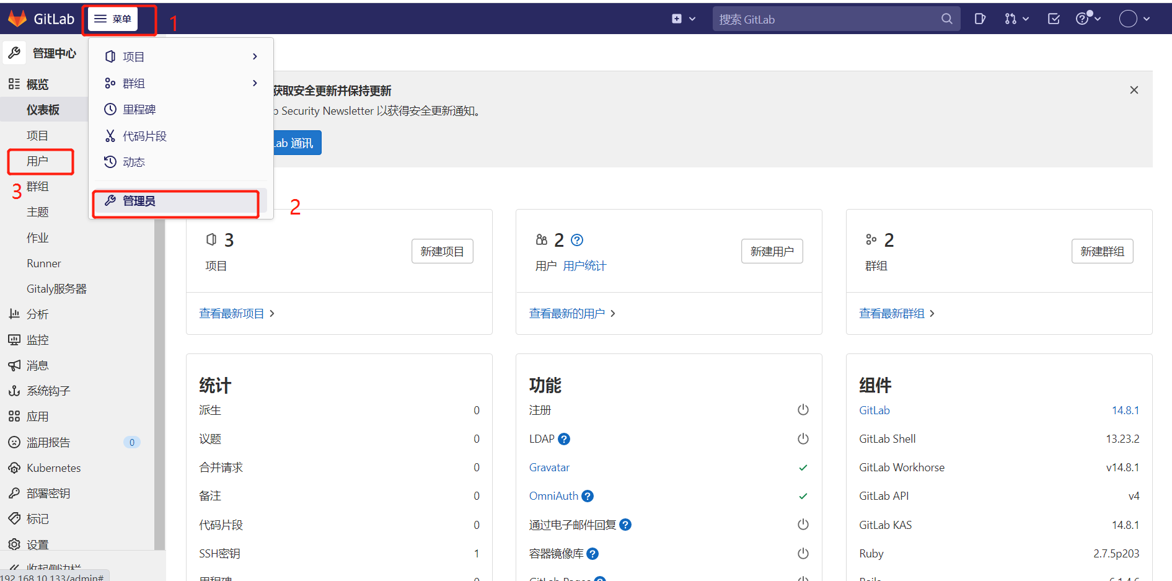Click the 消息 megaphone icon
Viewport: 1172px width, 581px height.
pos(14,365)
